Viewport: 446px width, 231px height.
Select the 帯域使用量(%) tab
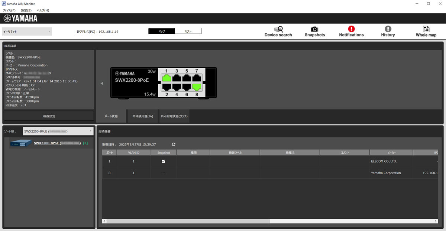(x=143, y=116)
